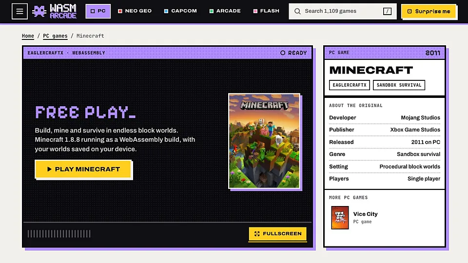Click the fullscreen expand arrows icon
Viewport: 468px width, 263px height.
[257, 234]
